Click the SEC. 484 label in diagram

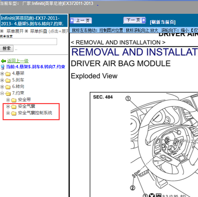[x=103, y=97]
